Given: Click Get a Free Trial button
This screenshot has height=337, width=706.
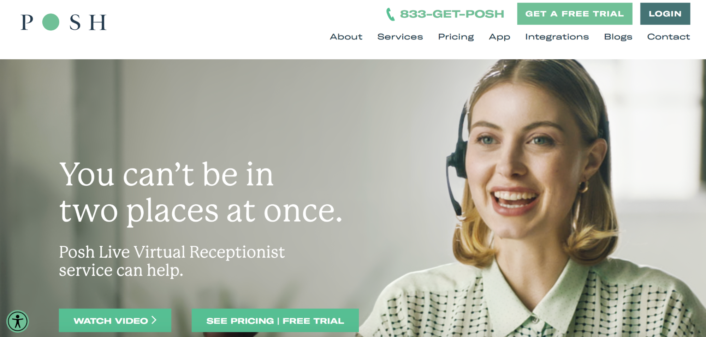Looking at the screenshot, I should click(x=575, y=14).
